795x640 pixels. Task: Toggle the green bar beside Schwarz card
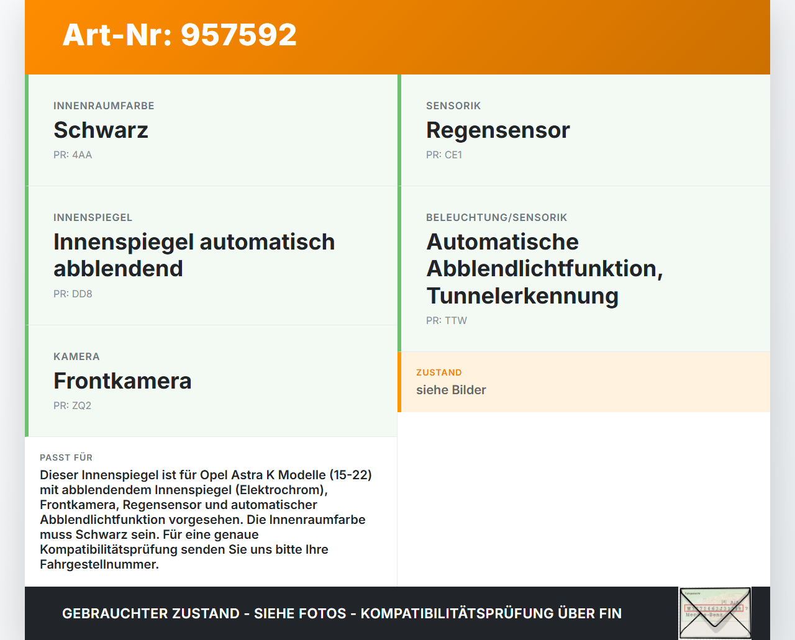tap(26, 130)
